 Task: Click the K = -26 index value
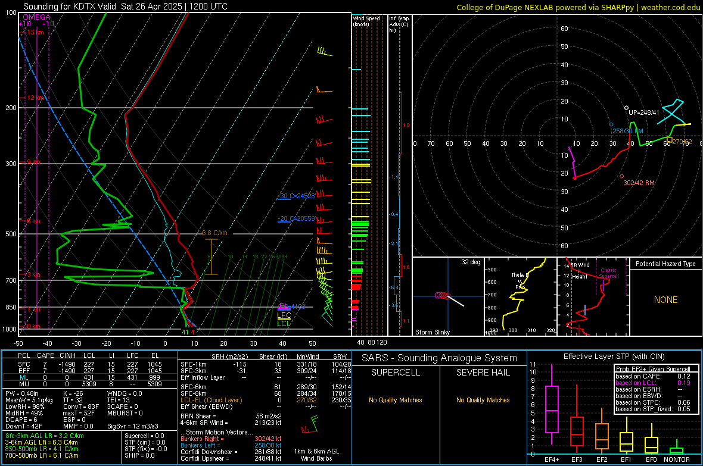click(x=73, y=393)
